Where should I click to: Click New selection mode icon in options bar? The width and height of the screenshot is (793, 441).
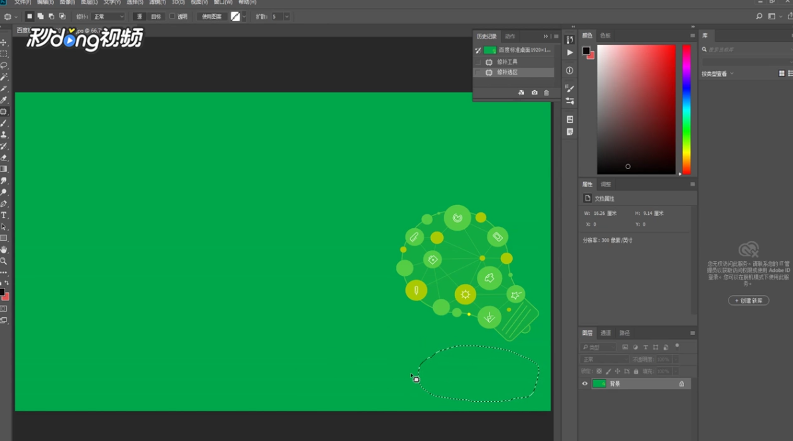pyautogui.click(x=29, y=17)
